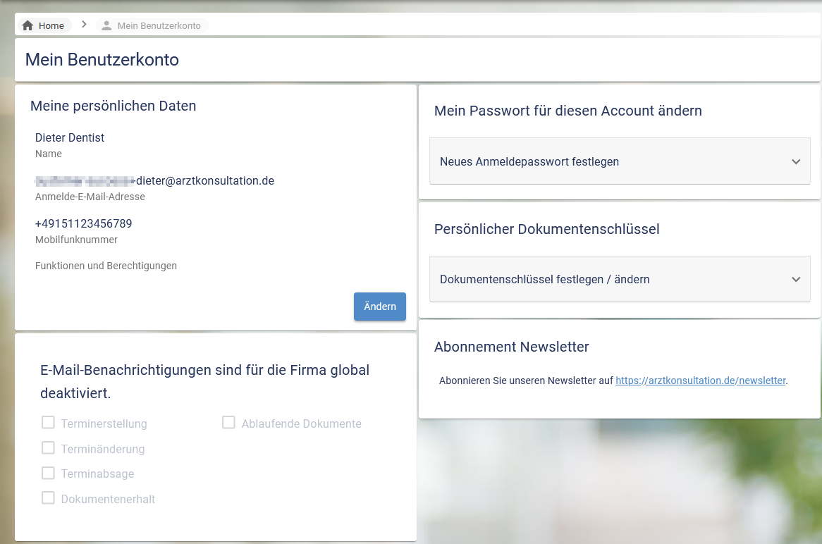This screenshot has width=822, height=544.
Task: Click the breadcrumb arrow separator after Home
Action: click(84, 25)
